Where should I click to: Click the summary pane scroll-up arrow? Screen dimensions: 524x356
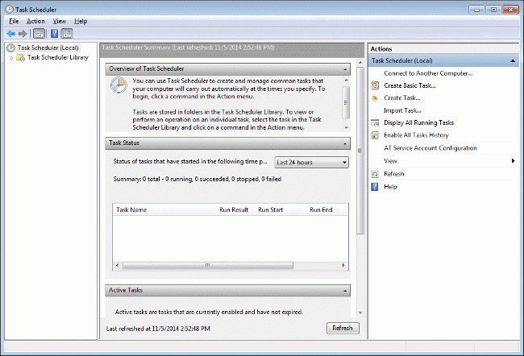tap(360, 63)
